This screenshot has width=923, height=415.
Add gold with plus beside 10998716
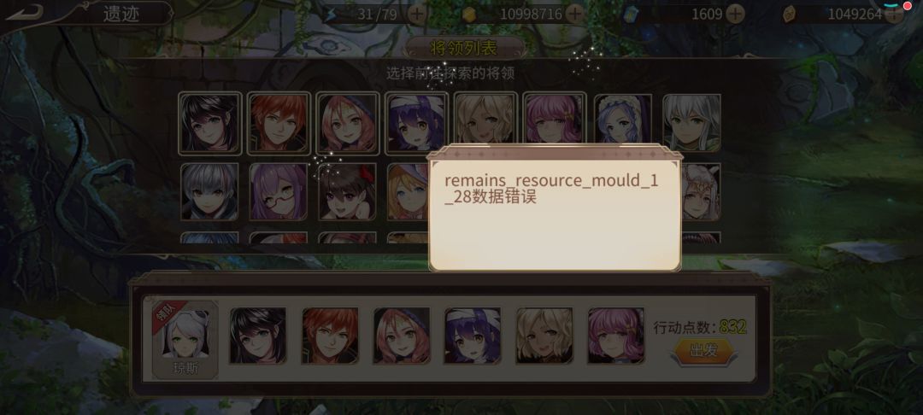pyautogui.click(x=574, y=14)
